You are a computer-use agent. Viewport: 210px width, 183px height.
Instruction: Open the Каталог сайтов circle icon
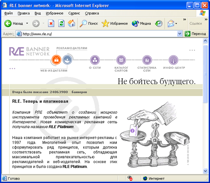click(x=121, y=60)
